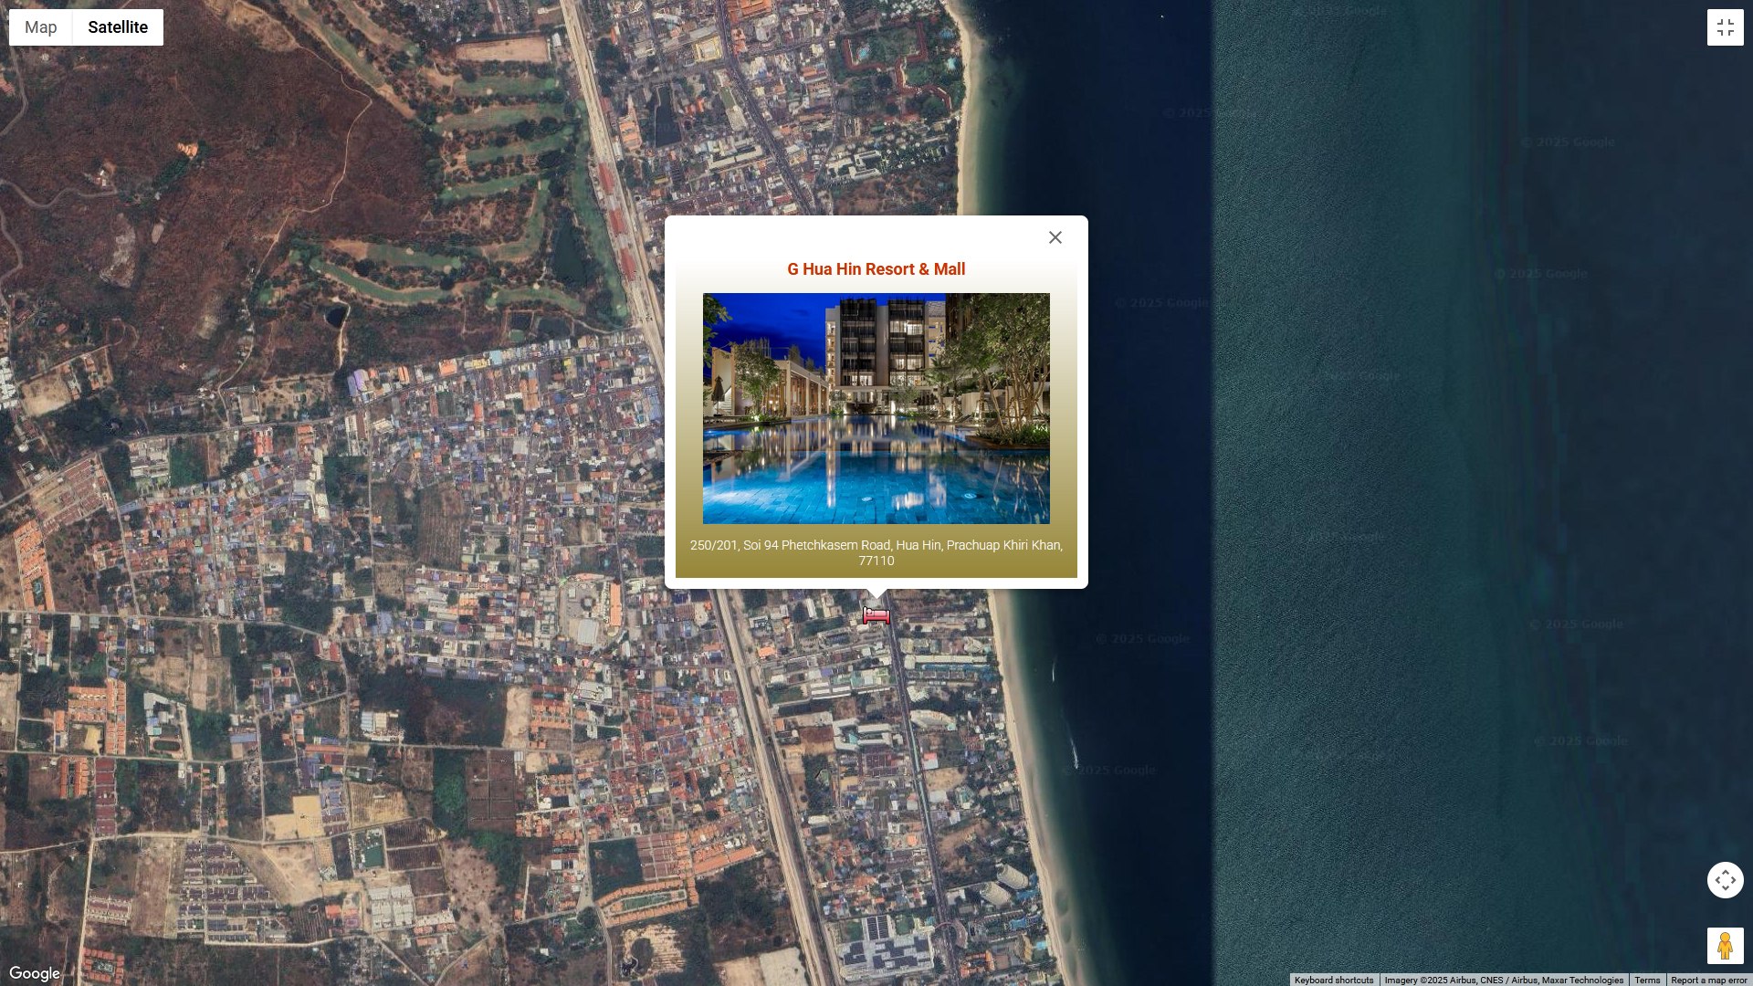Click the Google logo on the map
The width and height of the screenshot is (1753, 986).
tap(35, 973)
